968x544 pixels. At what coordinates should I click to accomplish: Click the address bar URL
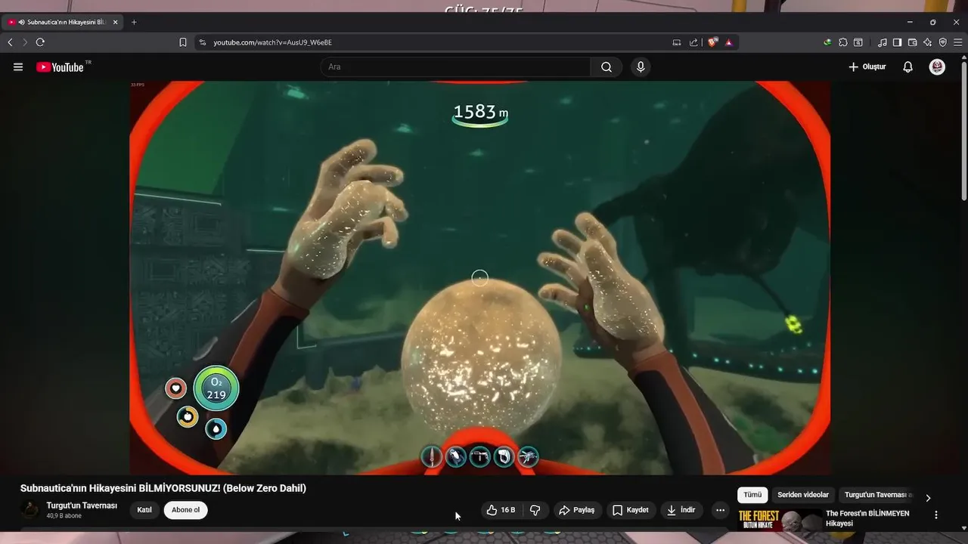(x=272, y=42)
